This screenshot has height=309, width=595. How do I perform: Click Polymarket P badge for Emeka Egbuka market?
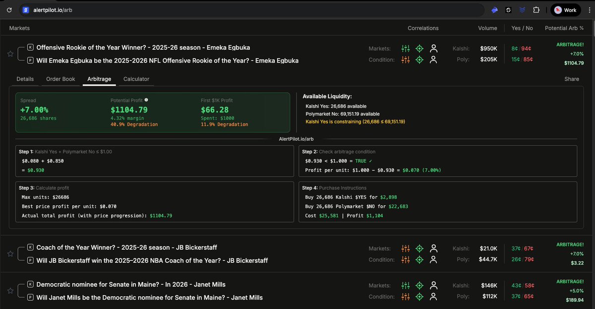click(30, 61)
